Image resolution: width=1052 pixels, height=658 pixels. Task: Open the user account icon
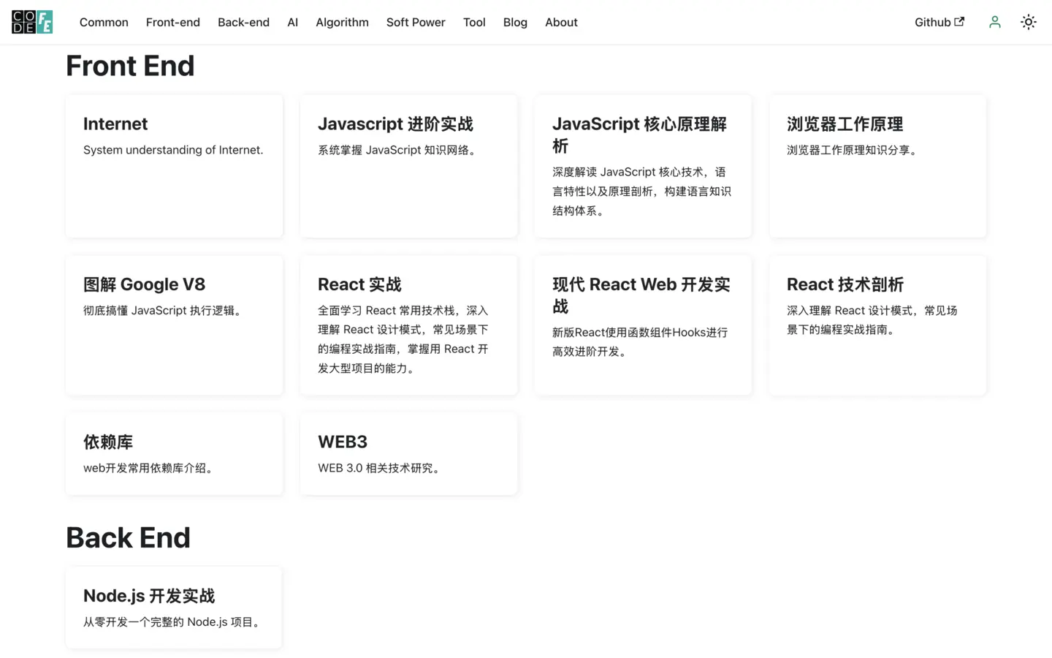coord(994,22)
